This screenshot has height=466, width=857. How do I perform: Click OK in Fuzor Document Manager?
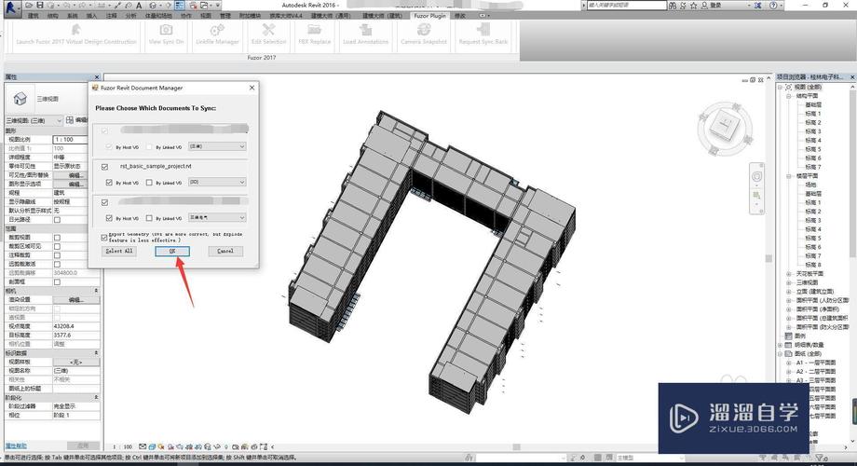[172, 251]
